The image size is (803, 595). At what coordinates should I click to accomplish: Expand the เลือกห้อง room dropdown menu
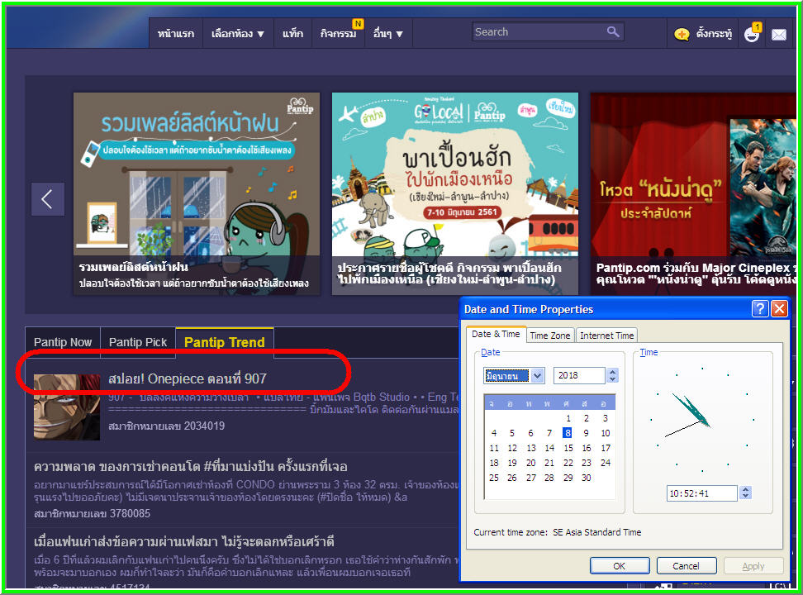(238, 34)
